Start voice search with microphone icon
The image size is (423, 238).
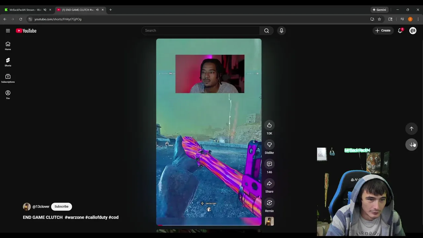click(x=282, y=31)
